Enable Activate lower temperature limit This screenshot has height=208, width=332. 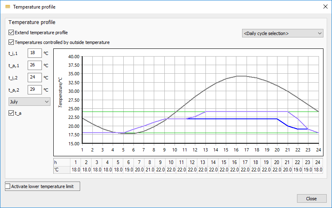[x=8, y=186]
